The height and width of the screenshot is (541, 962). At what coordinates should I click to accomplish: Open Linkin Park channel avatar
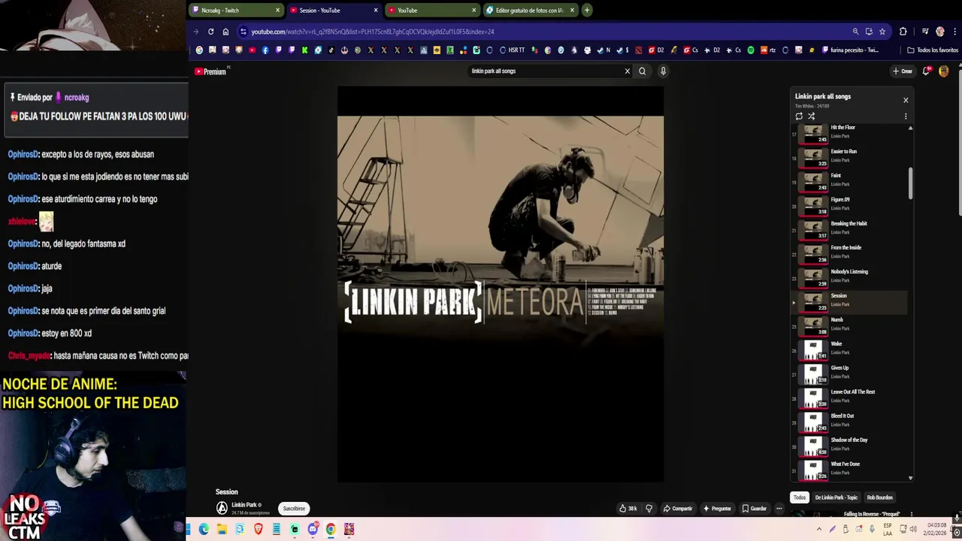tap(222, 509)
